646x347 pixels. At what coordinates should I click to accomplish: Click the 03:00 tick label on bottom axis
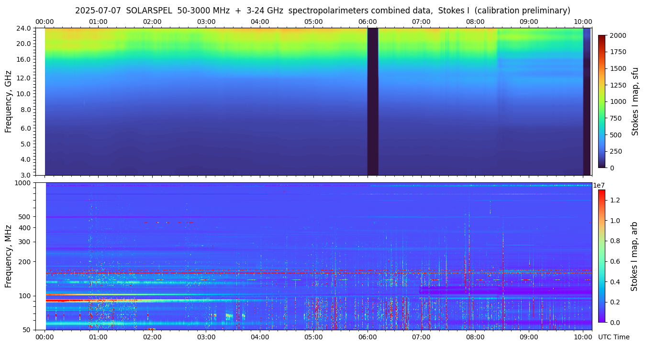click(x=206, y=337)
